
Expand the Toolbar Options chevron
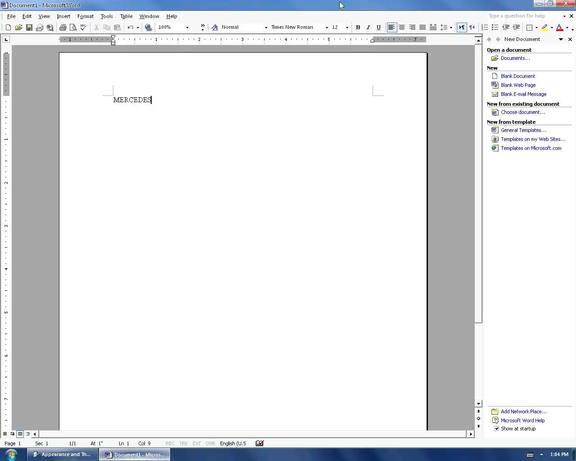click(202, 27)
